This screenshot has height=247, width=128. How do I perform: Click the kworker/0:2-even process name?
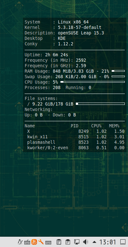[x=48, y=148]
